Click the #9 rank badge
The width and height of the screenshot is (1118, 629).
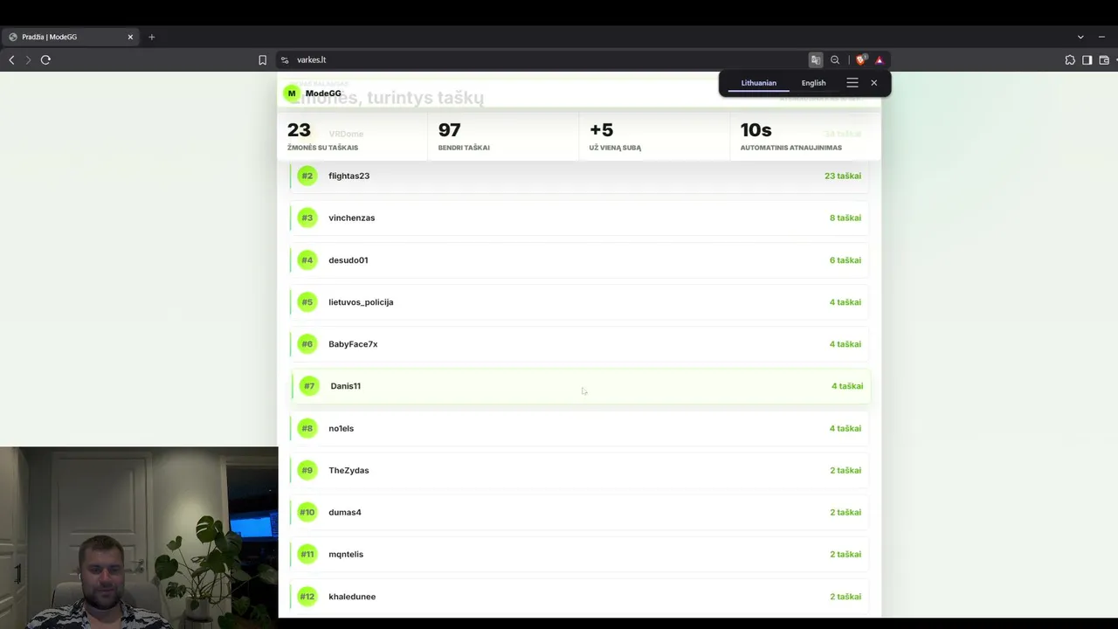(x=307, y=470)
